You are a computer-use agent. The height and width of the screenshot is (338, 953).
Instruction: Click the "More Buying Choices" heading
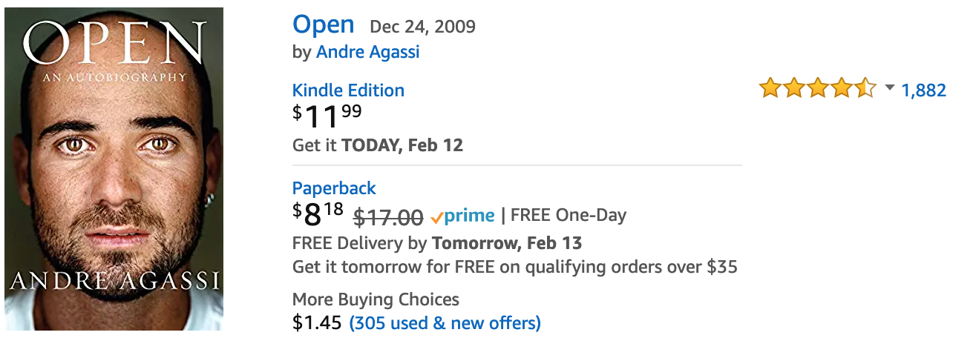[376, 299]
